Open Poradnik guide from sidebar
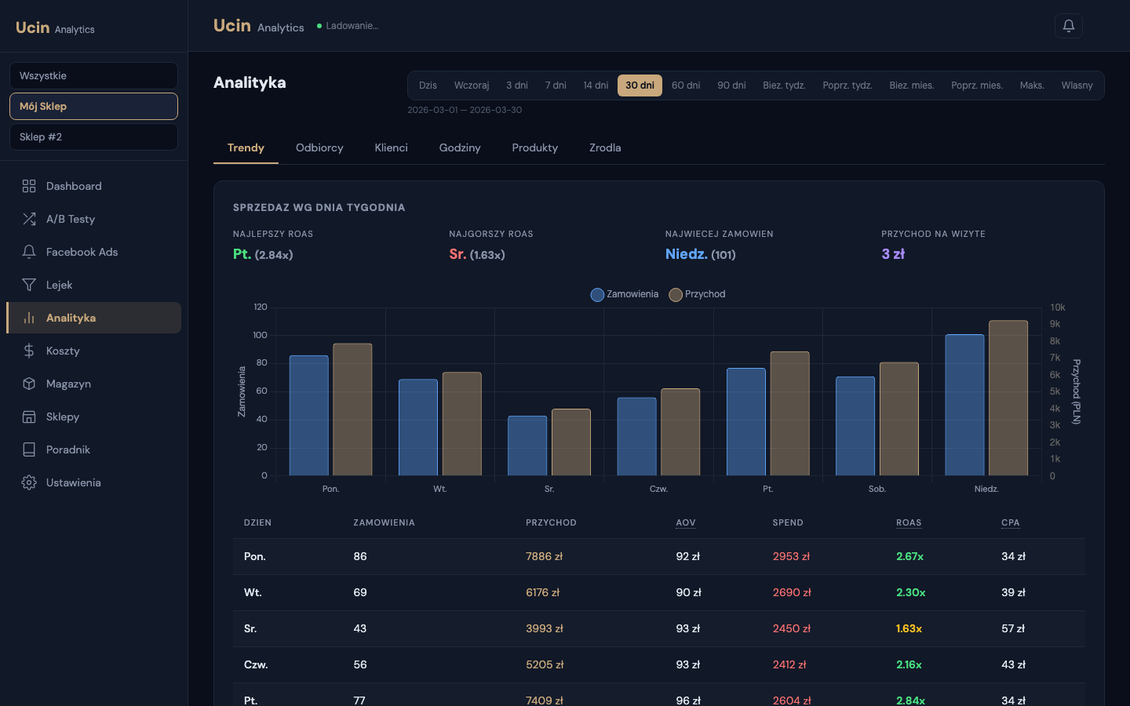 [93, 449]
